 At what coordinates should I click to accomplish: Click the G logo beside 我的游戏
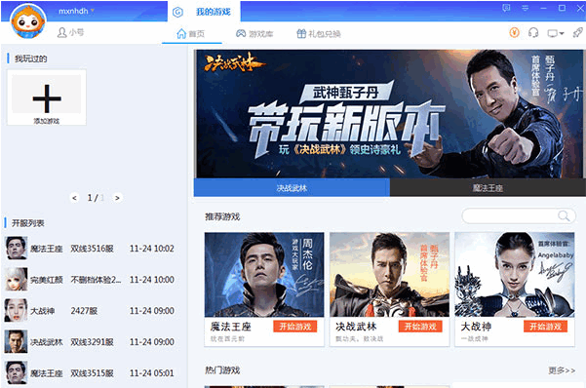coord(177,13)
